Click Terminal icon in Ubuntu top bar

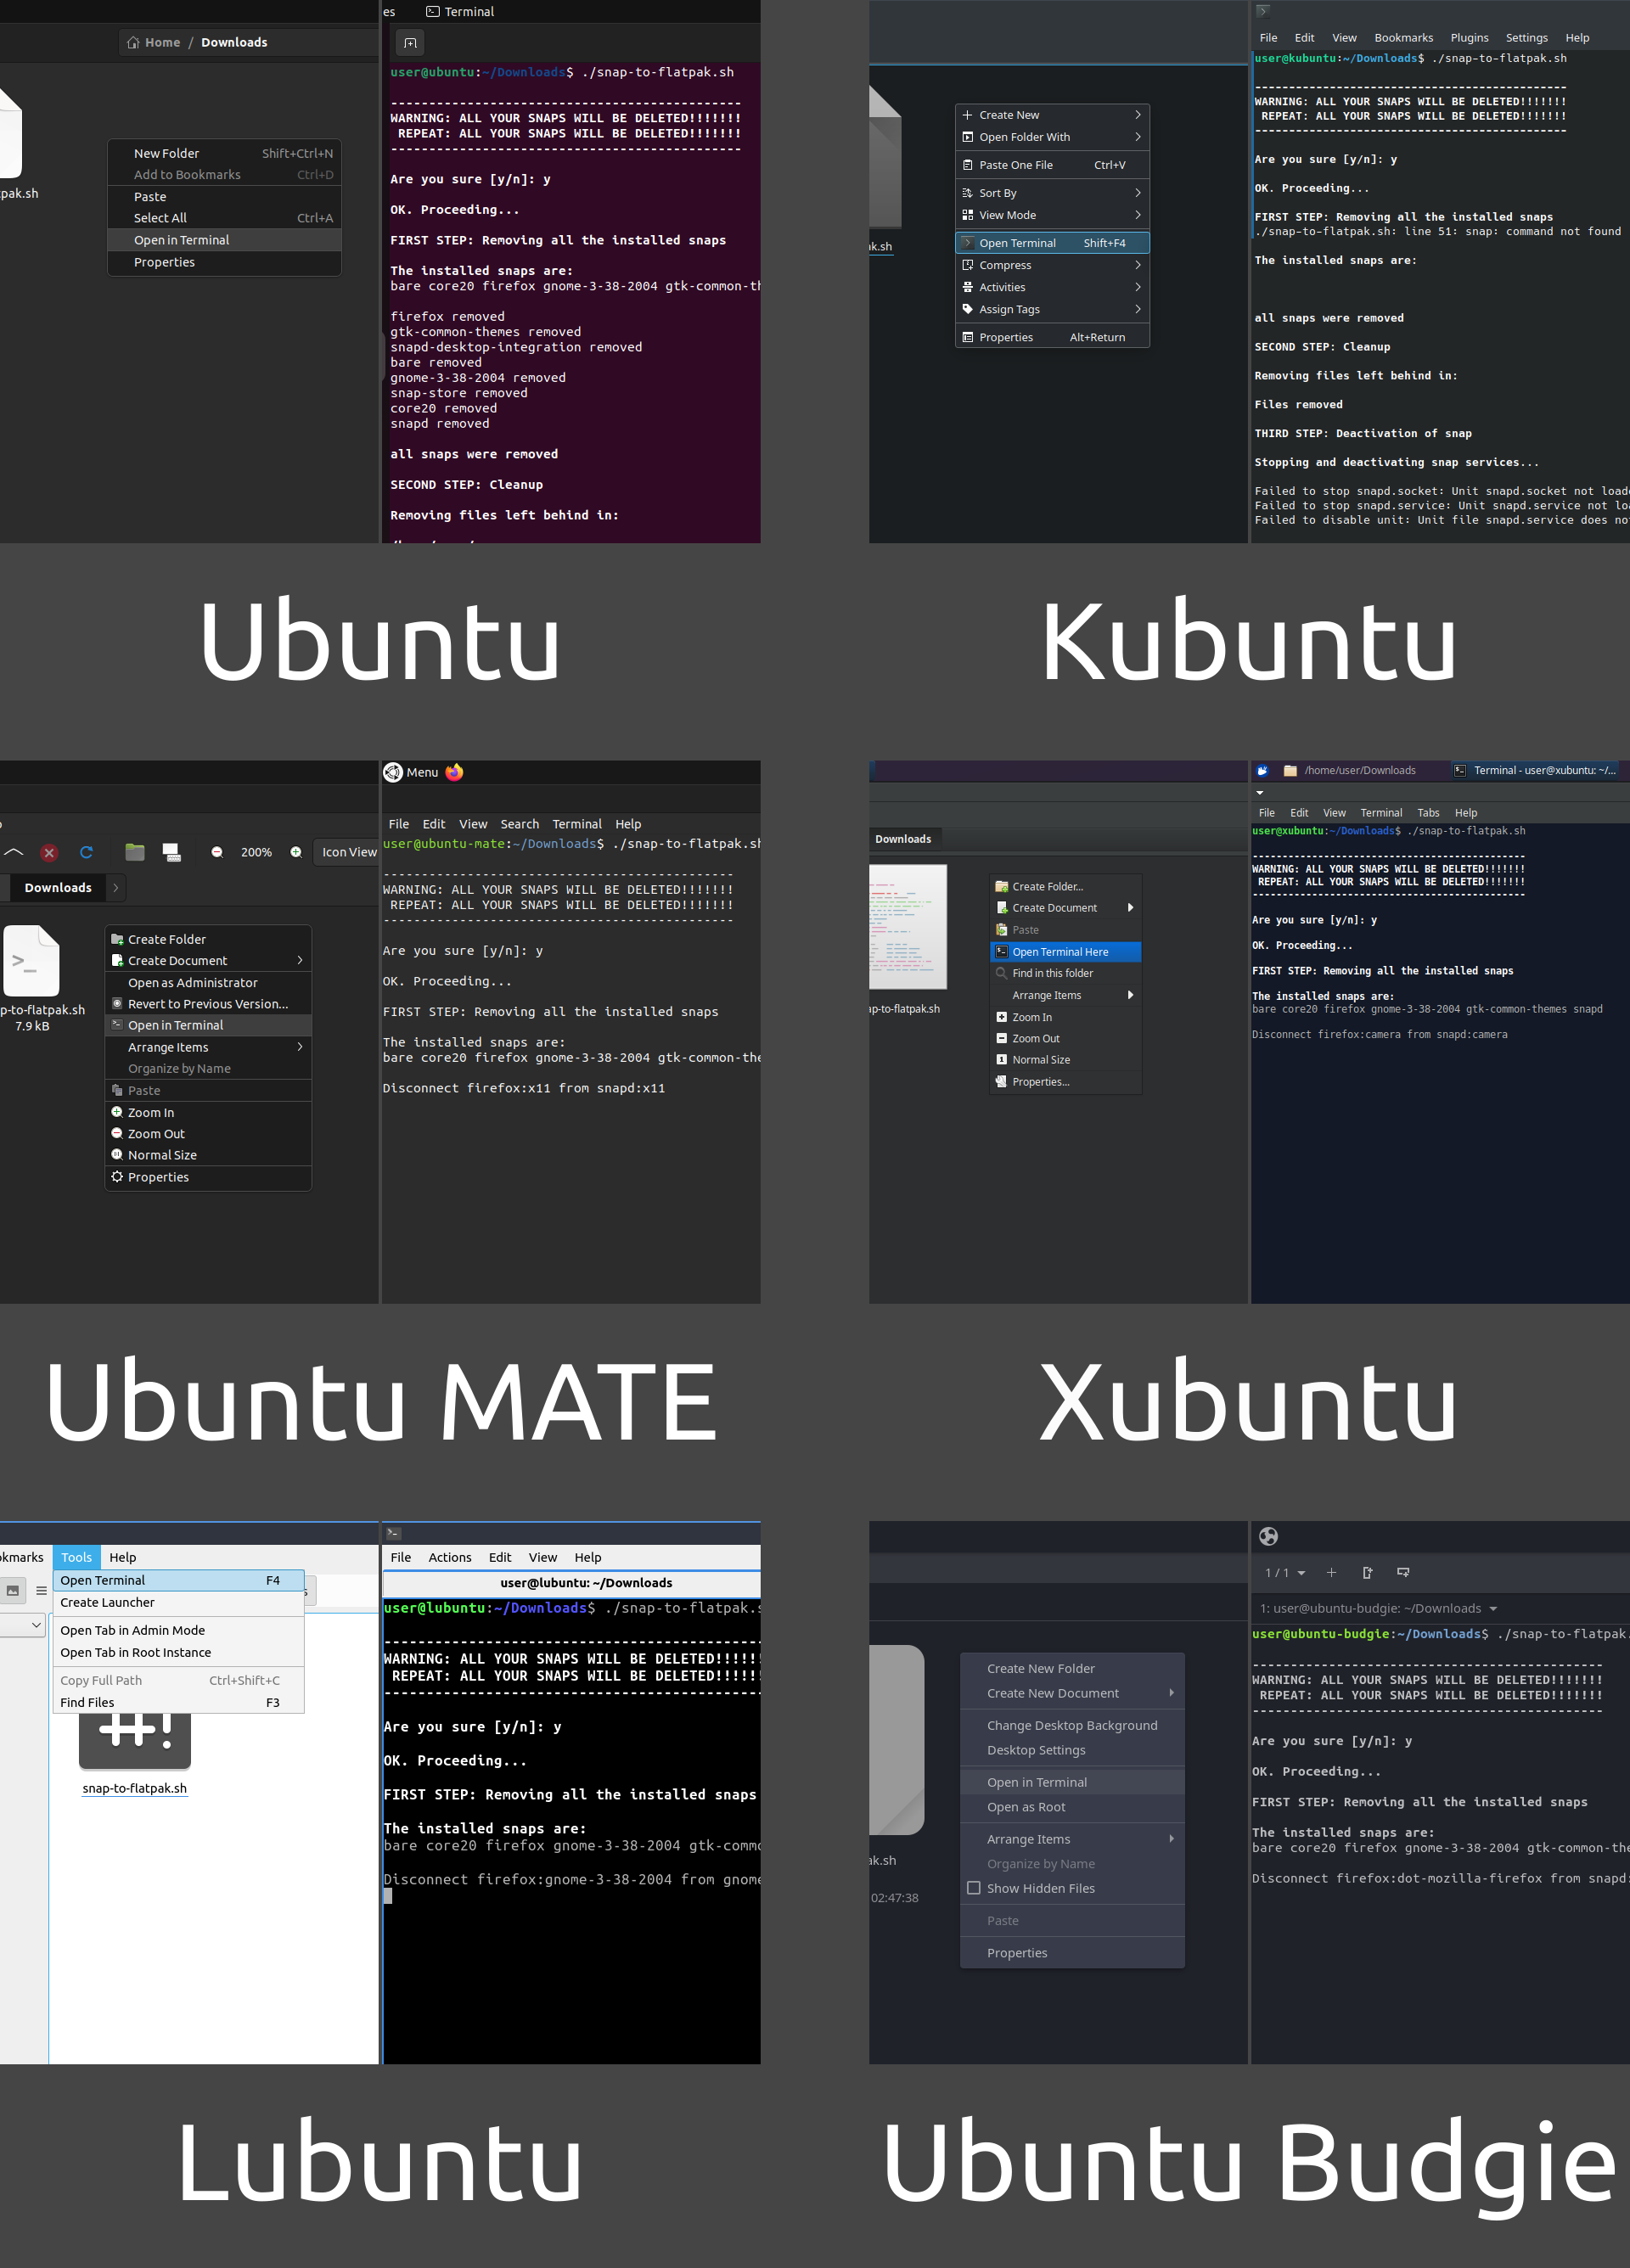coord(433,12)
